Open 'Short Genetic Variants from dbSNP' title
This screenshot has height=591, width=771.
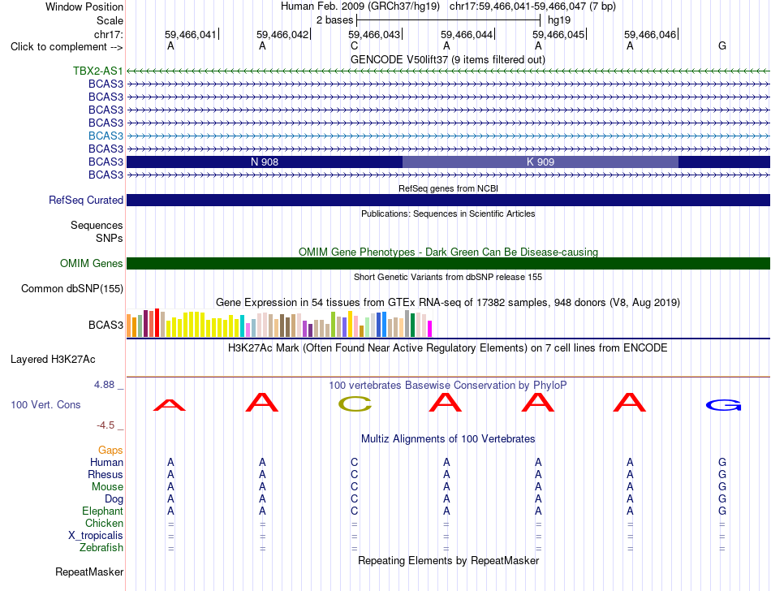pyautogui.click(x=448, y=277)
